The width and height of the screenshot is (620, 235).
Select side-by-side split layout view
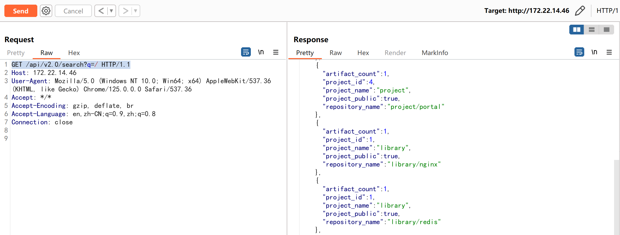click(577, 30)
